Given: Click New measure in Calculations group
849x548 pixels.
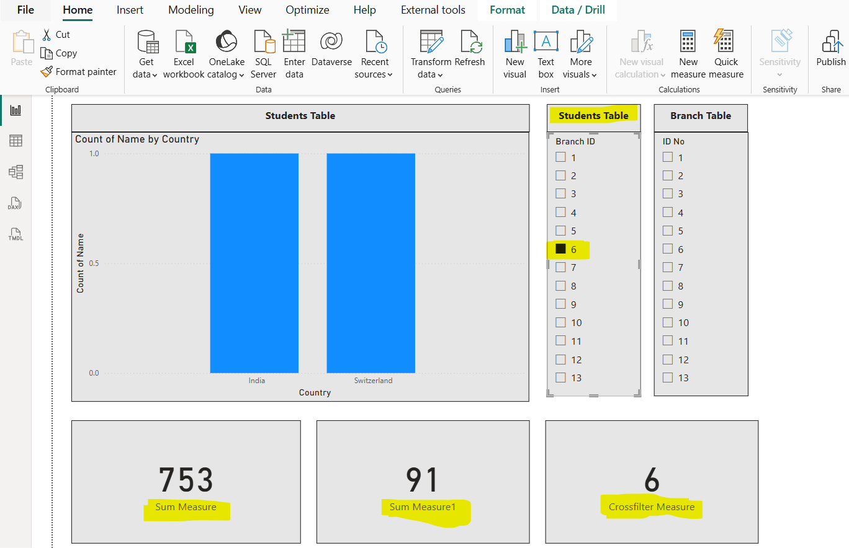Looking at the screenshot, I should coord(688,53).
